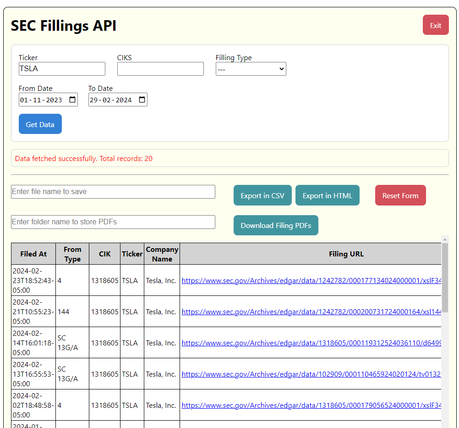The height and width of the screenshot is (428, 459).
Task: Click the Filing URL column header
Action: (311, 254)
